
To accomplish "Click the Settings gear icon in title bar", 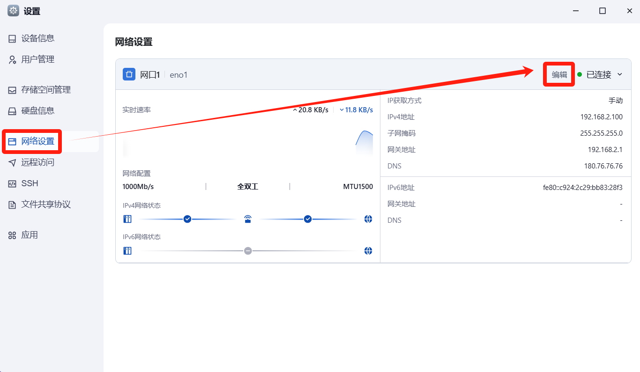I will click(x=13, y=11).
